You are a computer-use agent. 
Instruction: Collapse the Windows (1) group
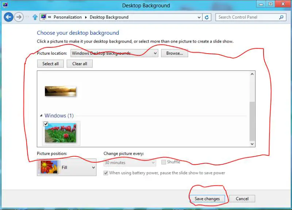[x=41, y=116]
